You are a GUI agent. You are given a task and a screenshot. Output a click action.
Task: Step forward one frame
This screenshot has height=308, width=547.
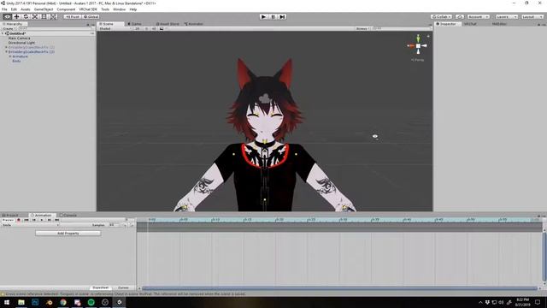tap(282, 16)
